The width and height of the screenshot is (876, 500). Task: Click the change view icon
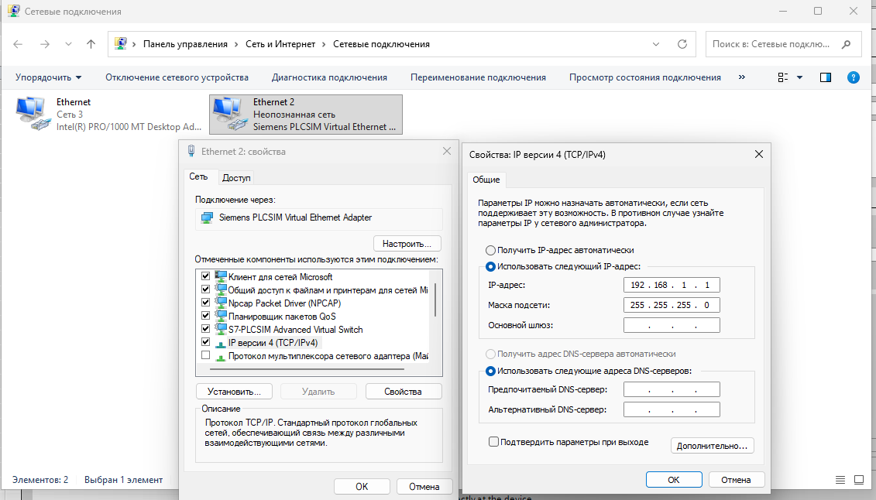[783, 77]
